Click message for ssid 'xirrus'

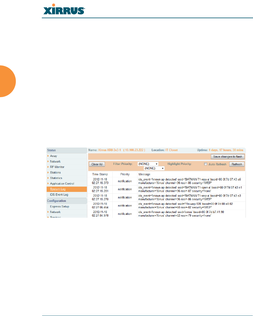point(181,214)
